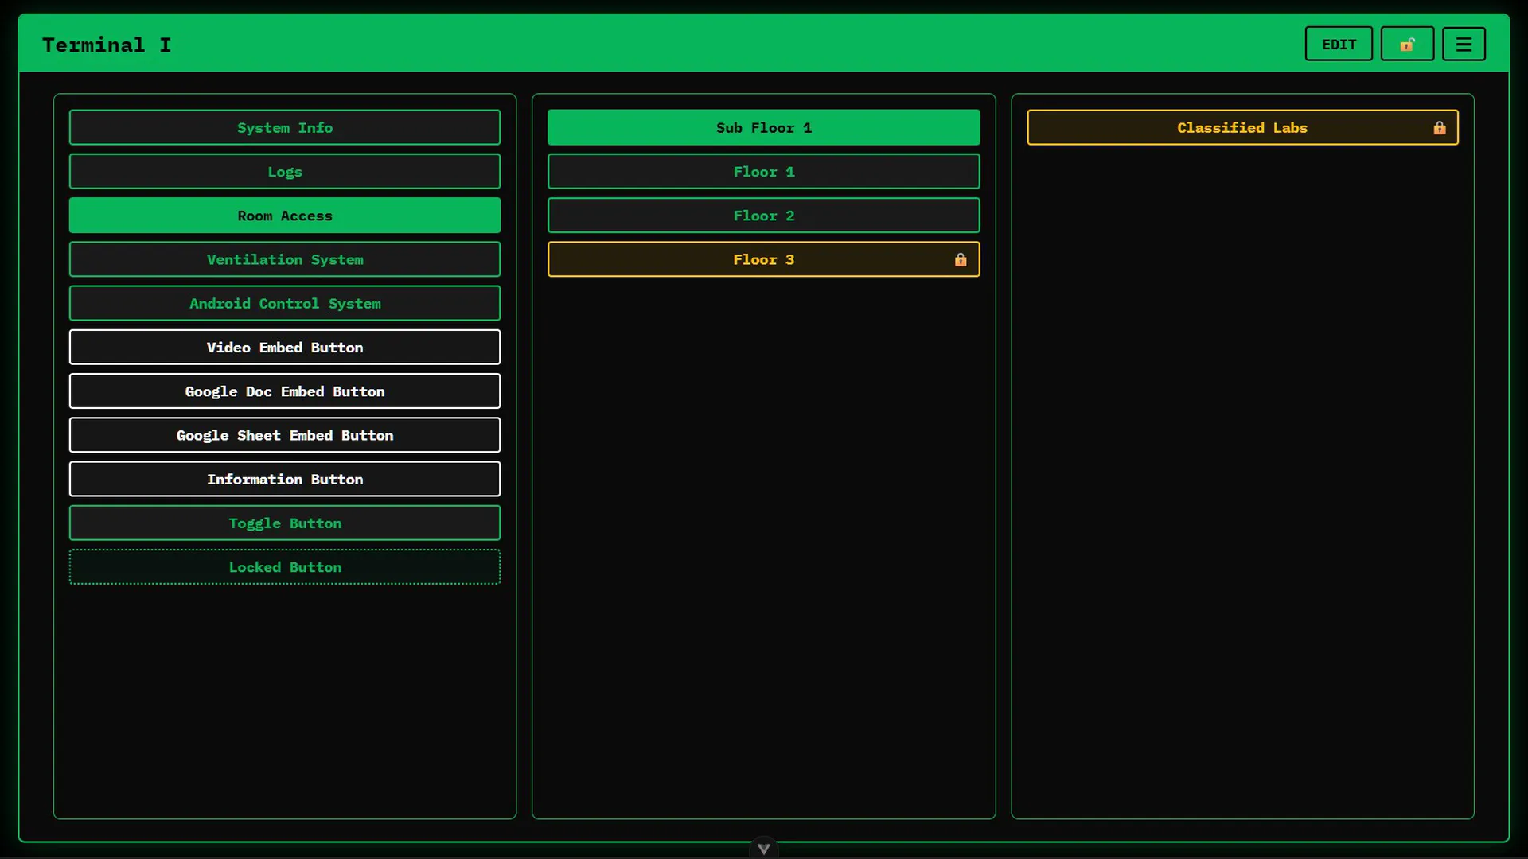This screenshot has width=1528, height=859.
Task: Click the lock icon on Floor 3
Action: (x=961, y=260)
